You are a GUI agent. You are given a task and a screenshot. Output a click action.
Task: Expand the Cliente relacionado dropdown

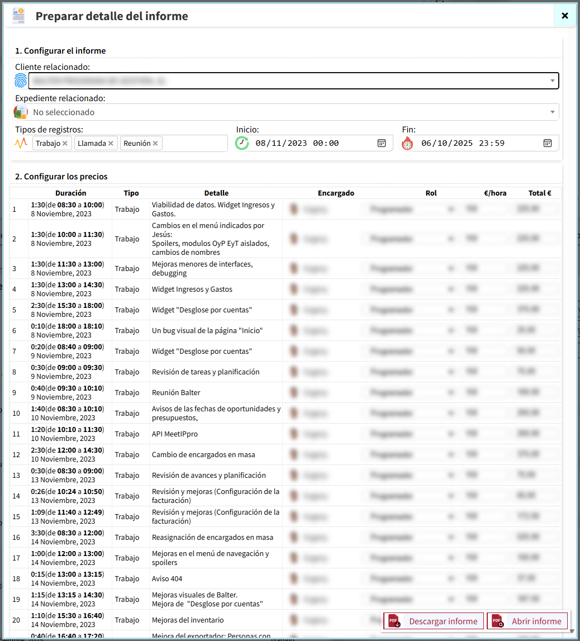coord(552,81)
